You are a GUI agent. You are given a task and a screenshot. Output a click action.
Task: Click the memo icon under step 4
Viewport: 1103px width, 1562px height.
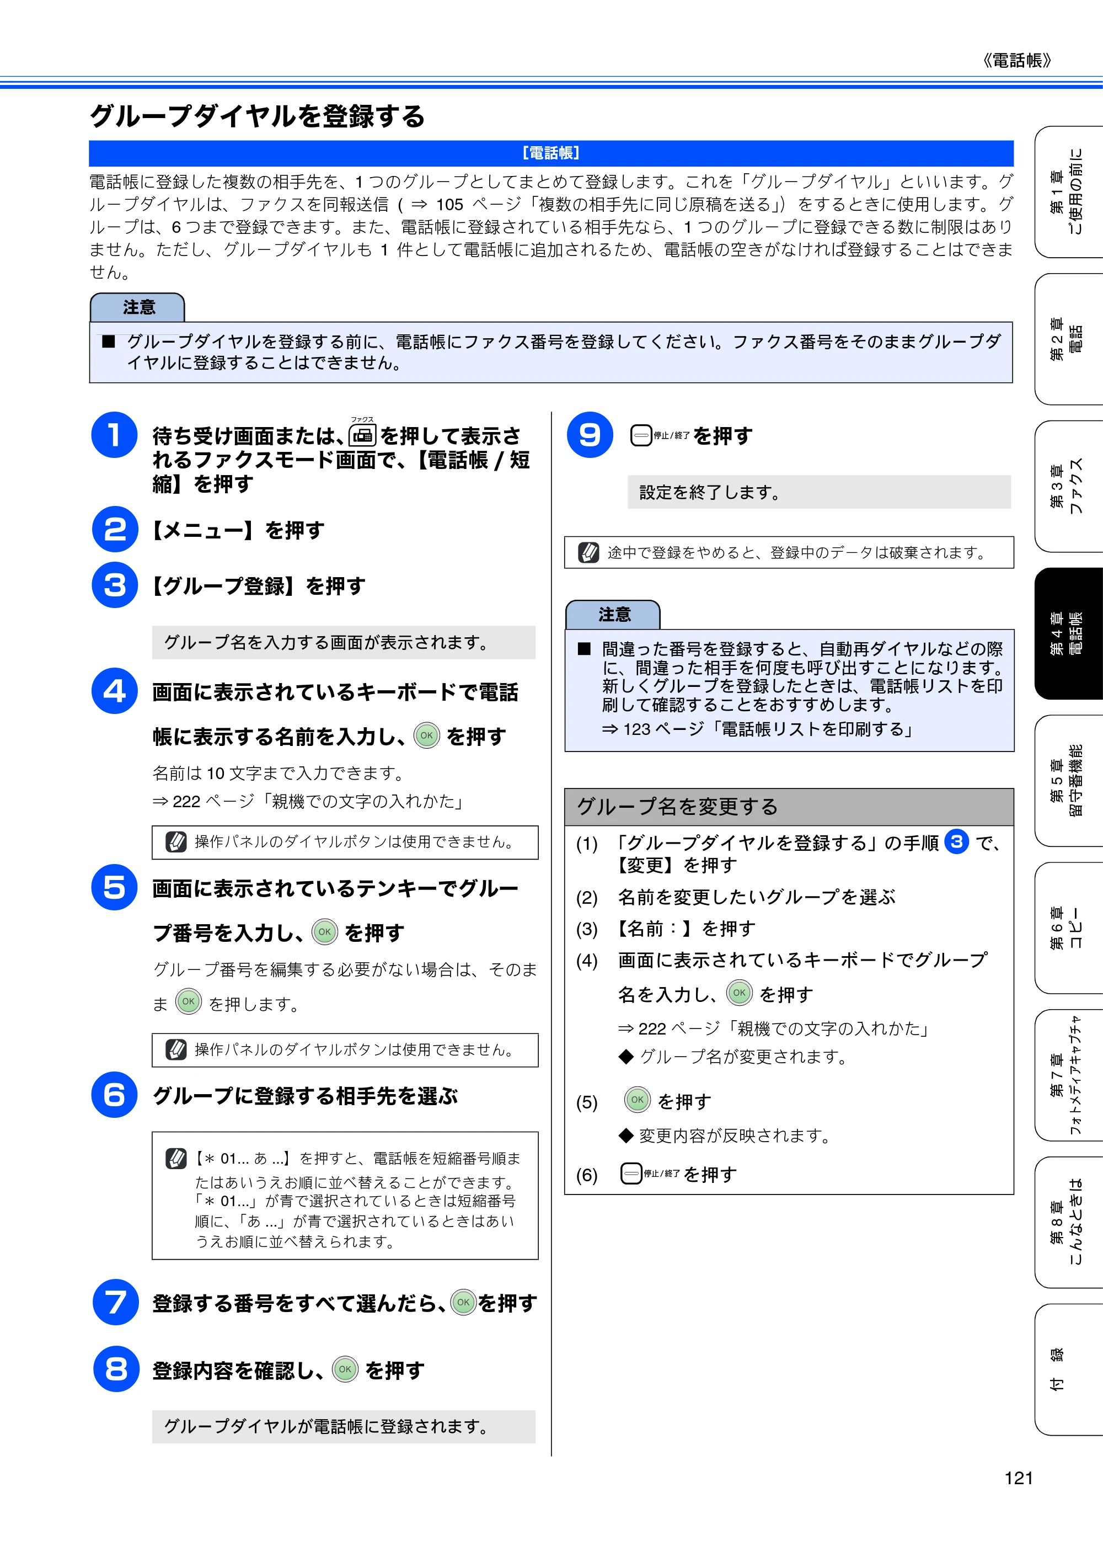click(176, 841)
